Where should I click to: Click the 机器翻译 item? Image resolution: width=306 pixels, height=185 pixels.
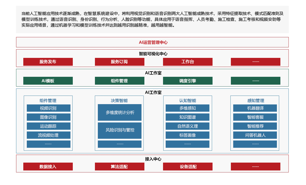pos(255,108)
